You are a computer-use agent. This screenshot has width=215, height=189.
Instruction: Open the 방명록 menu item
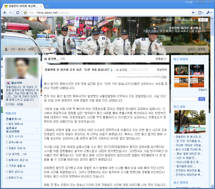point(202,49)
